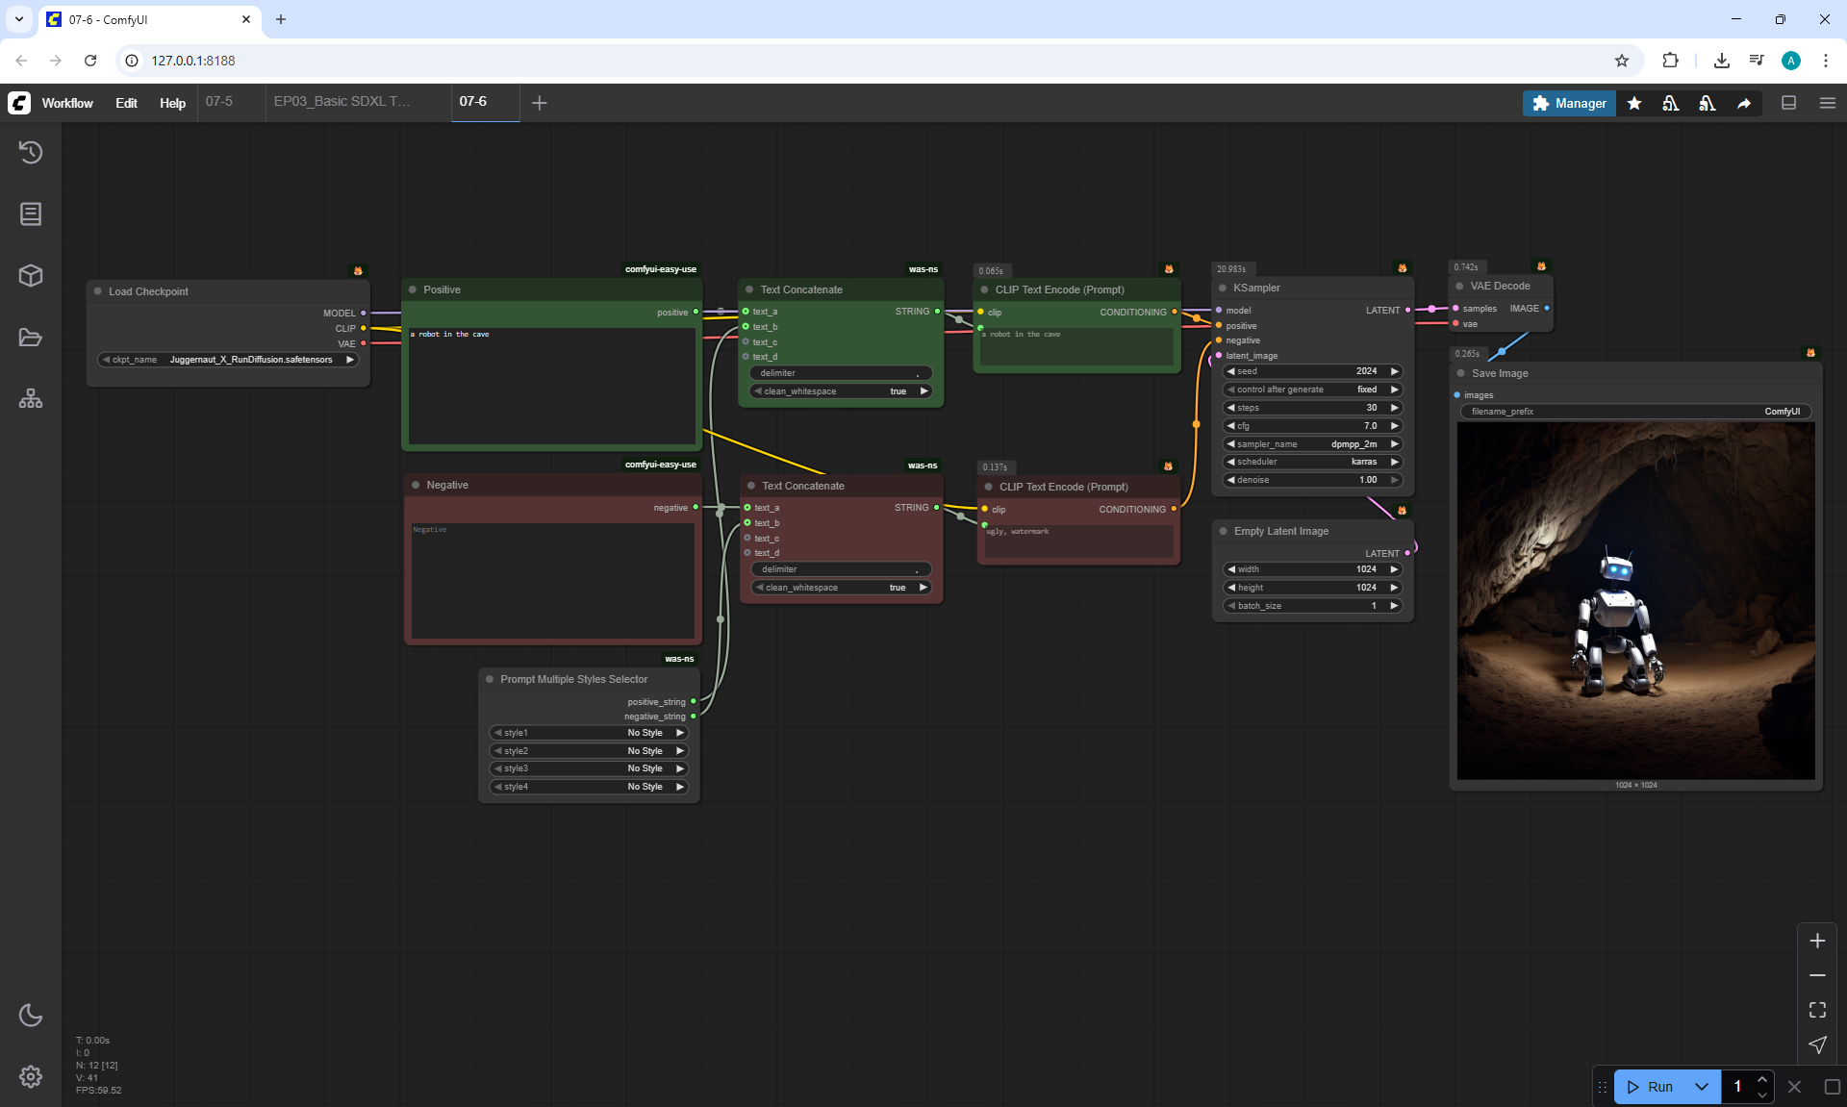Open the node library cube icon
Viewport: 1847px width, 1107px height.
(31, 275)
